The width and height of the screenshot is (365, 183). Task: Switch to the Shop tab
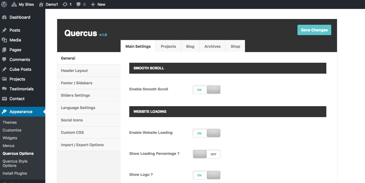pos(235,46)
